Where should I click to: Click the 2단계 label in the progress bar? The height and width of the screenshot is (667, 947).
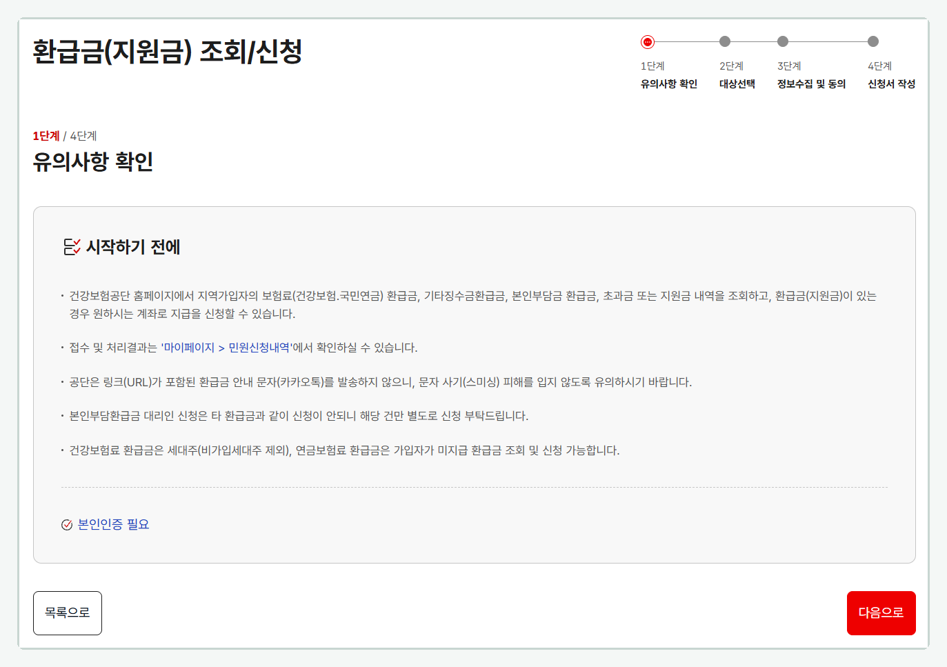pos(732,66)
